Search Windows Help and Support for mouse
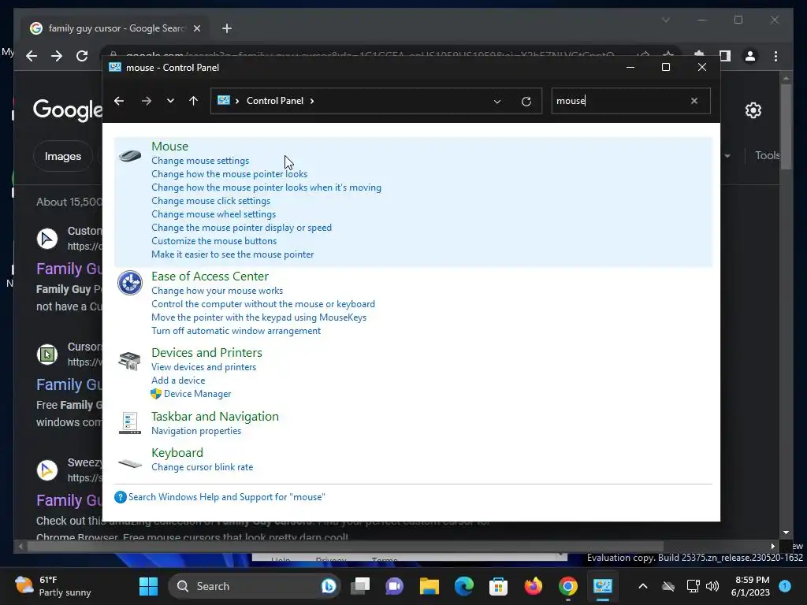 (x=226, y=497)
